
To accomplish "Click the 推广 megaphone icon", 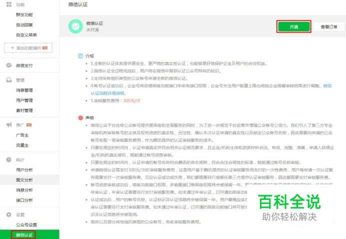I will 9,125.
